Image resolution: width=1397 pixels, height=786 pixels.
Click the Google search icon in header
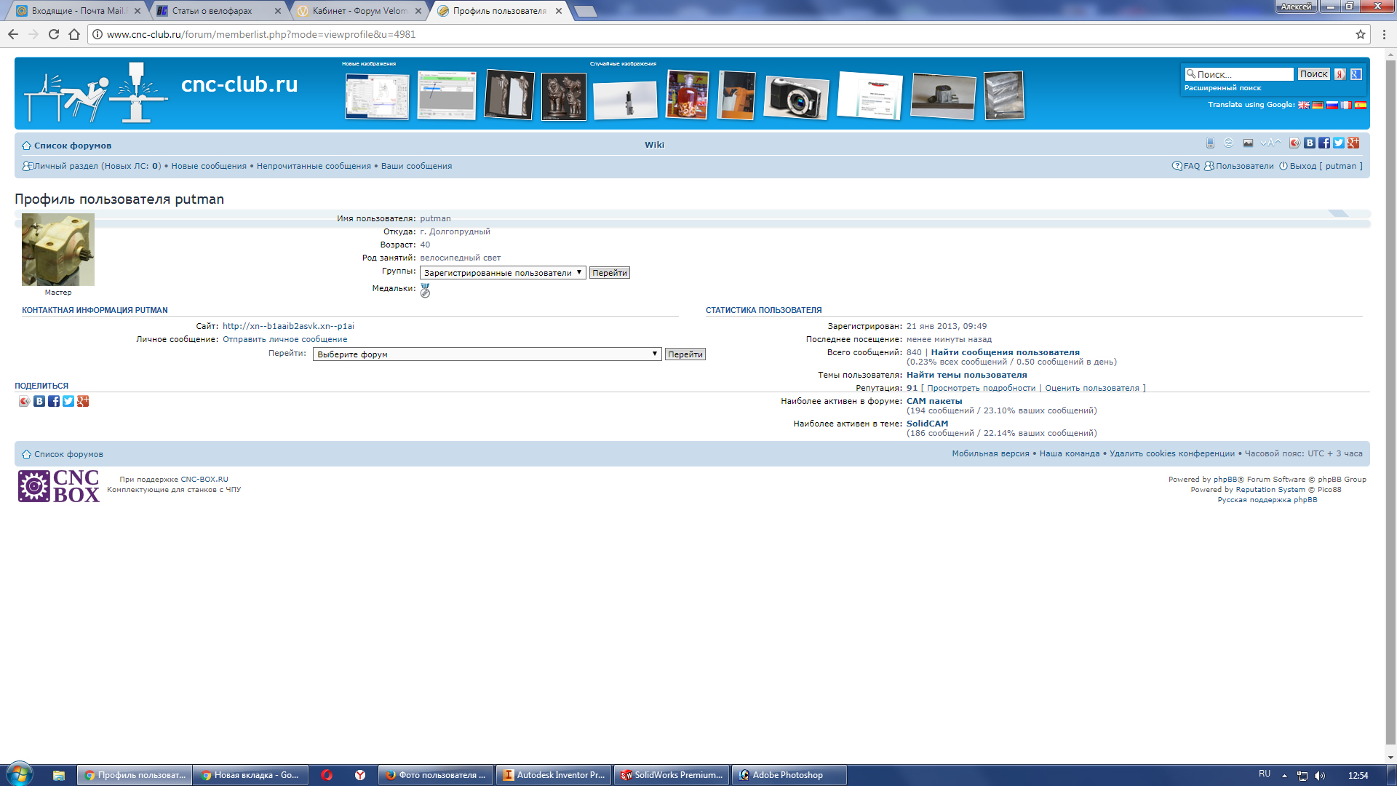pyautogui.click(x=1356, y=74)
